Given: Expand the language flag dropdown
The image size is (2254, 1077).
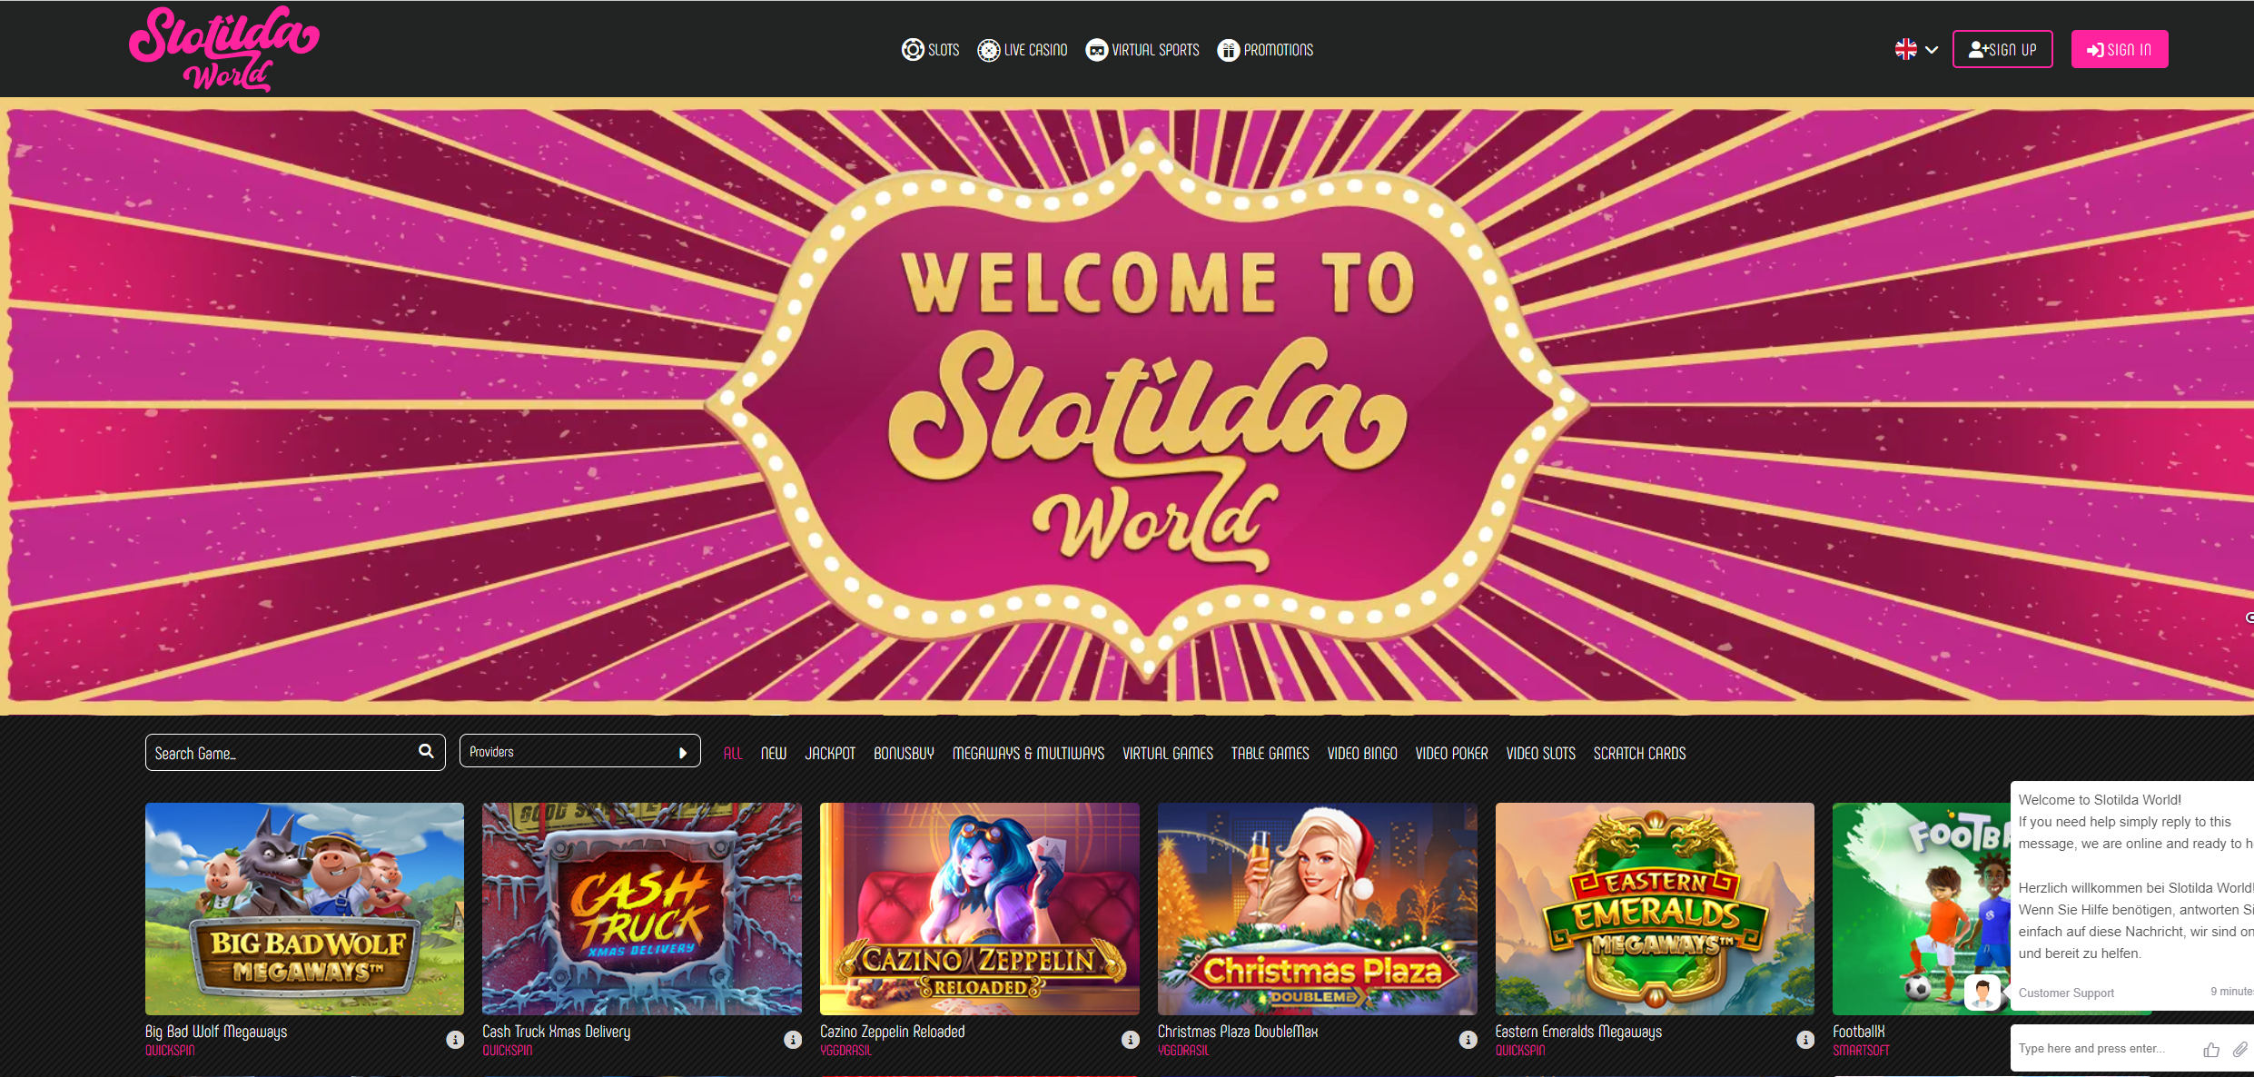Looking at the screenshot, I should tap(1916, 49).
